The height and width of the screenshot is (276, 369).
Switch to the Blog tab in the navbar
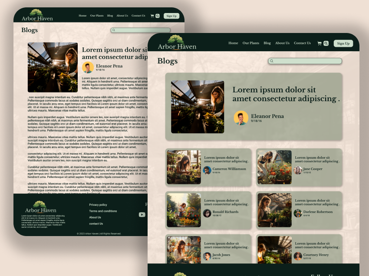point(267,43)
